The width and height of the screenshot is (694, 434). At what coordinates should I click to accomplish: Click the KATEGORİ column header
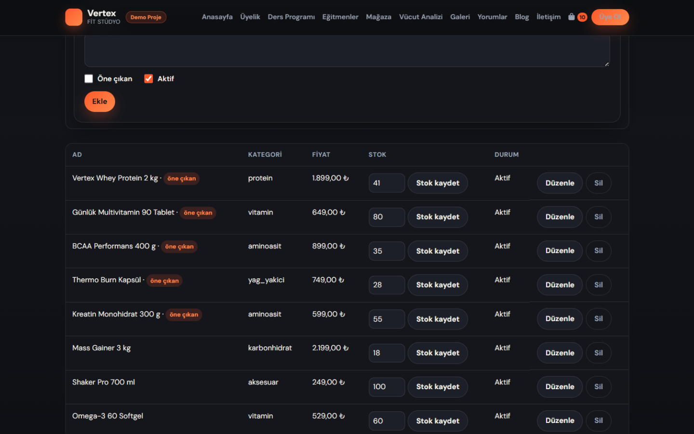[x=265, y=155]
